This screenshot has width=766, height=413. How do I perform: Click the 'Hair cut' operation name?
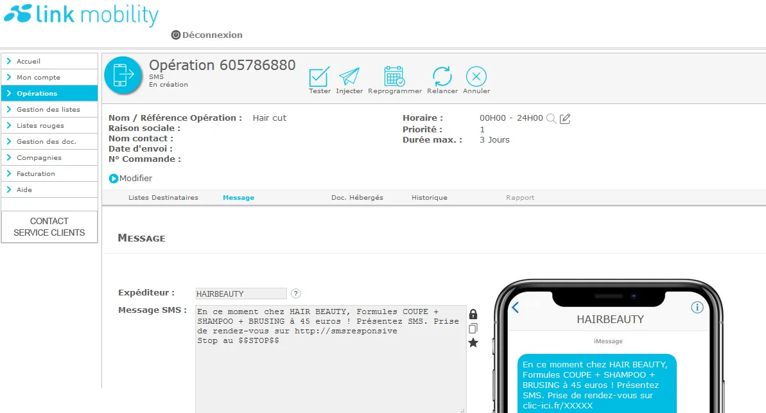[270, 118]
